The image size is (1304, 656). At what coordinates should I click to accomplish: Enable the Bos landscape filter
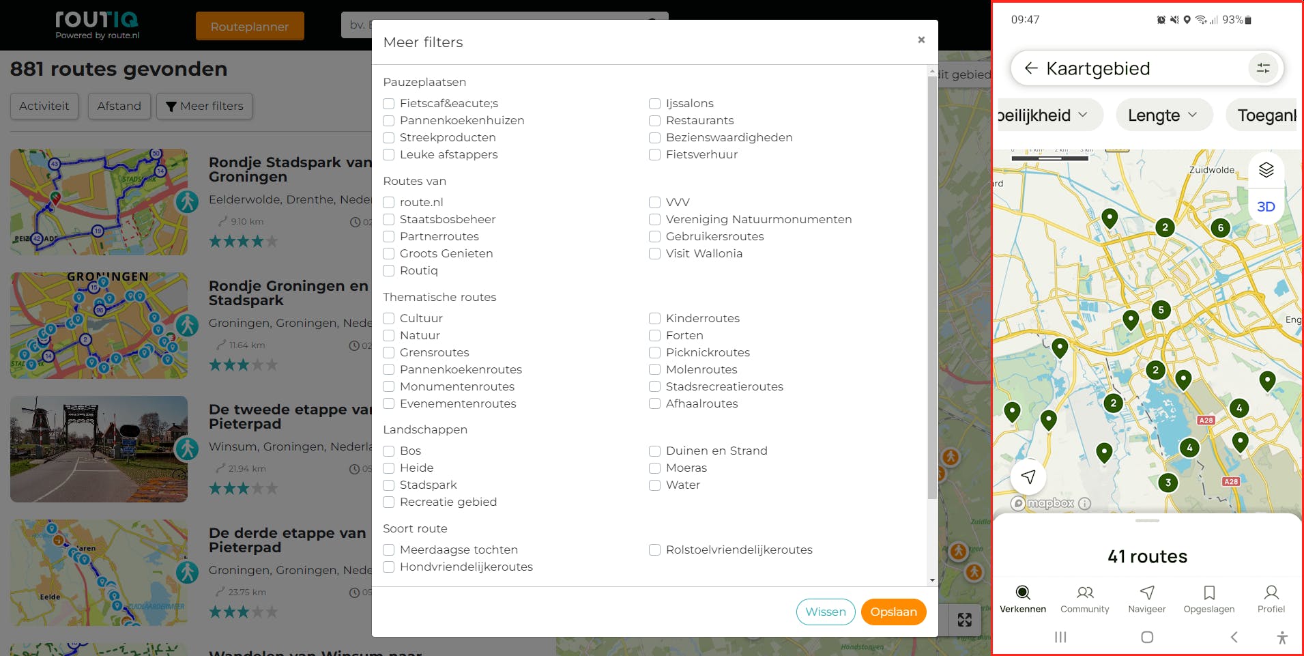[x=389, y=451]
